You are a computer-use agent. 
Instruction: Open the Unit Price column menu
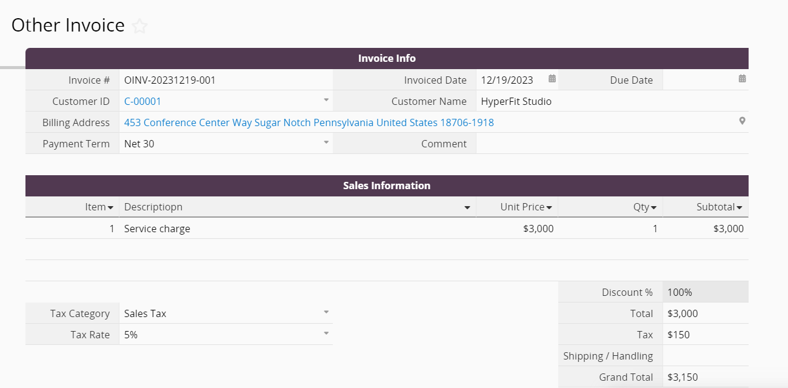tap(549, 208)
